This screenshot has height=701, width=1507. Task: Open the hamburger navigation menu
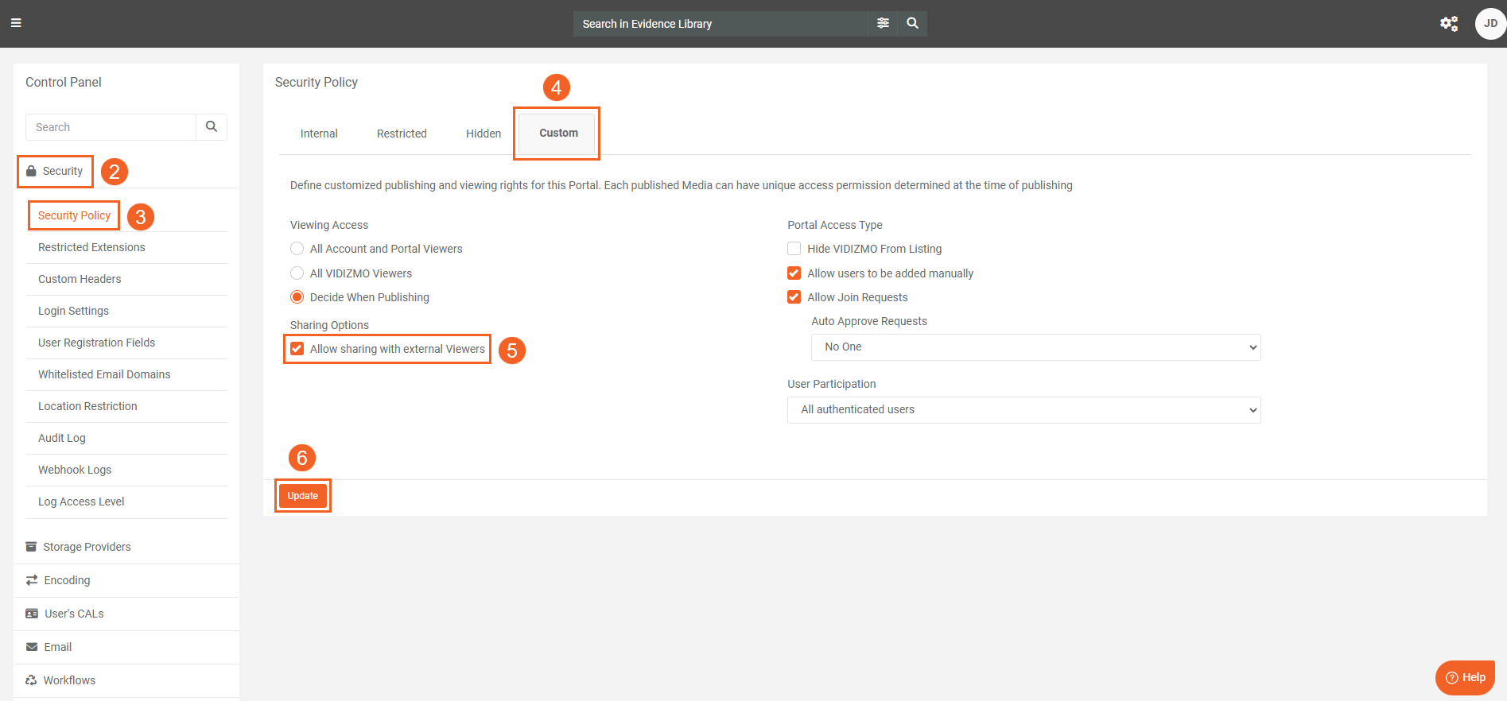[16, 23]
